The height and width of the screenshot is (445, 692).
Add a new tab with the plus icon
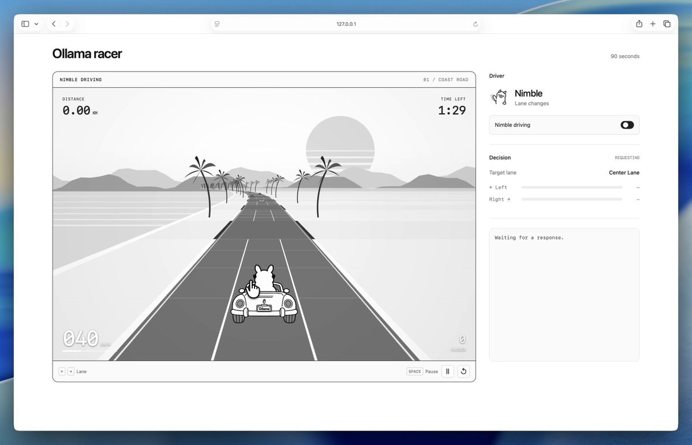point(653,24)
